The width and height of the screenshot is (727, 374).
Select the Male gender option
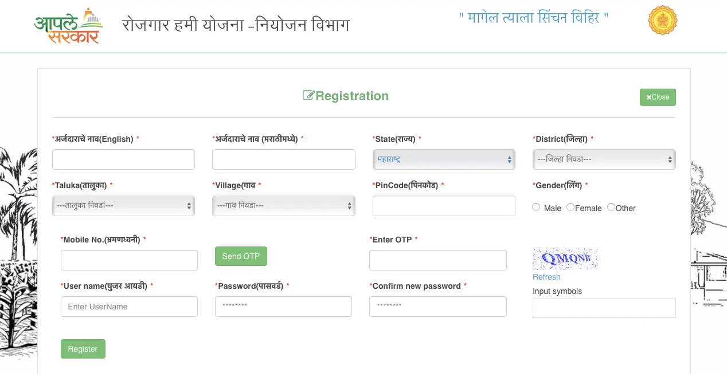pyautogui.click(x=536, y=208)
